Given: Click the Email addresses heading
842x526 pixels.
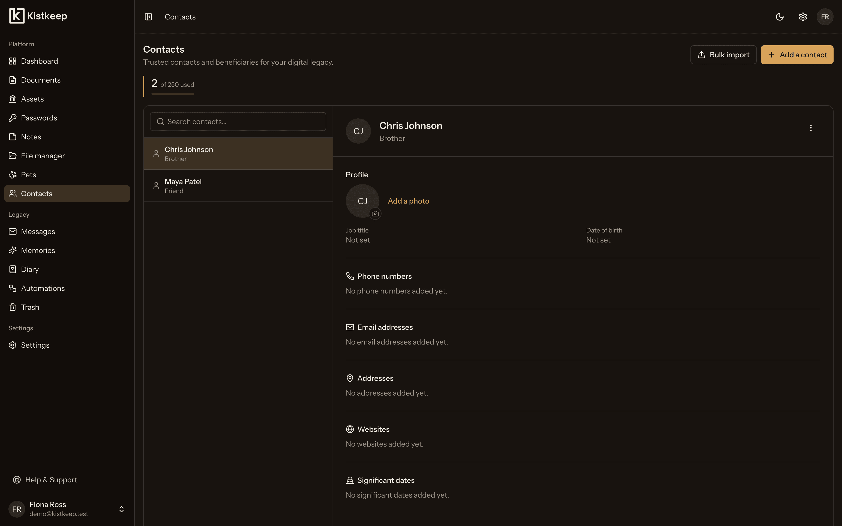Looking at the screenshot, I should coord(385,327).
